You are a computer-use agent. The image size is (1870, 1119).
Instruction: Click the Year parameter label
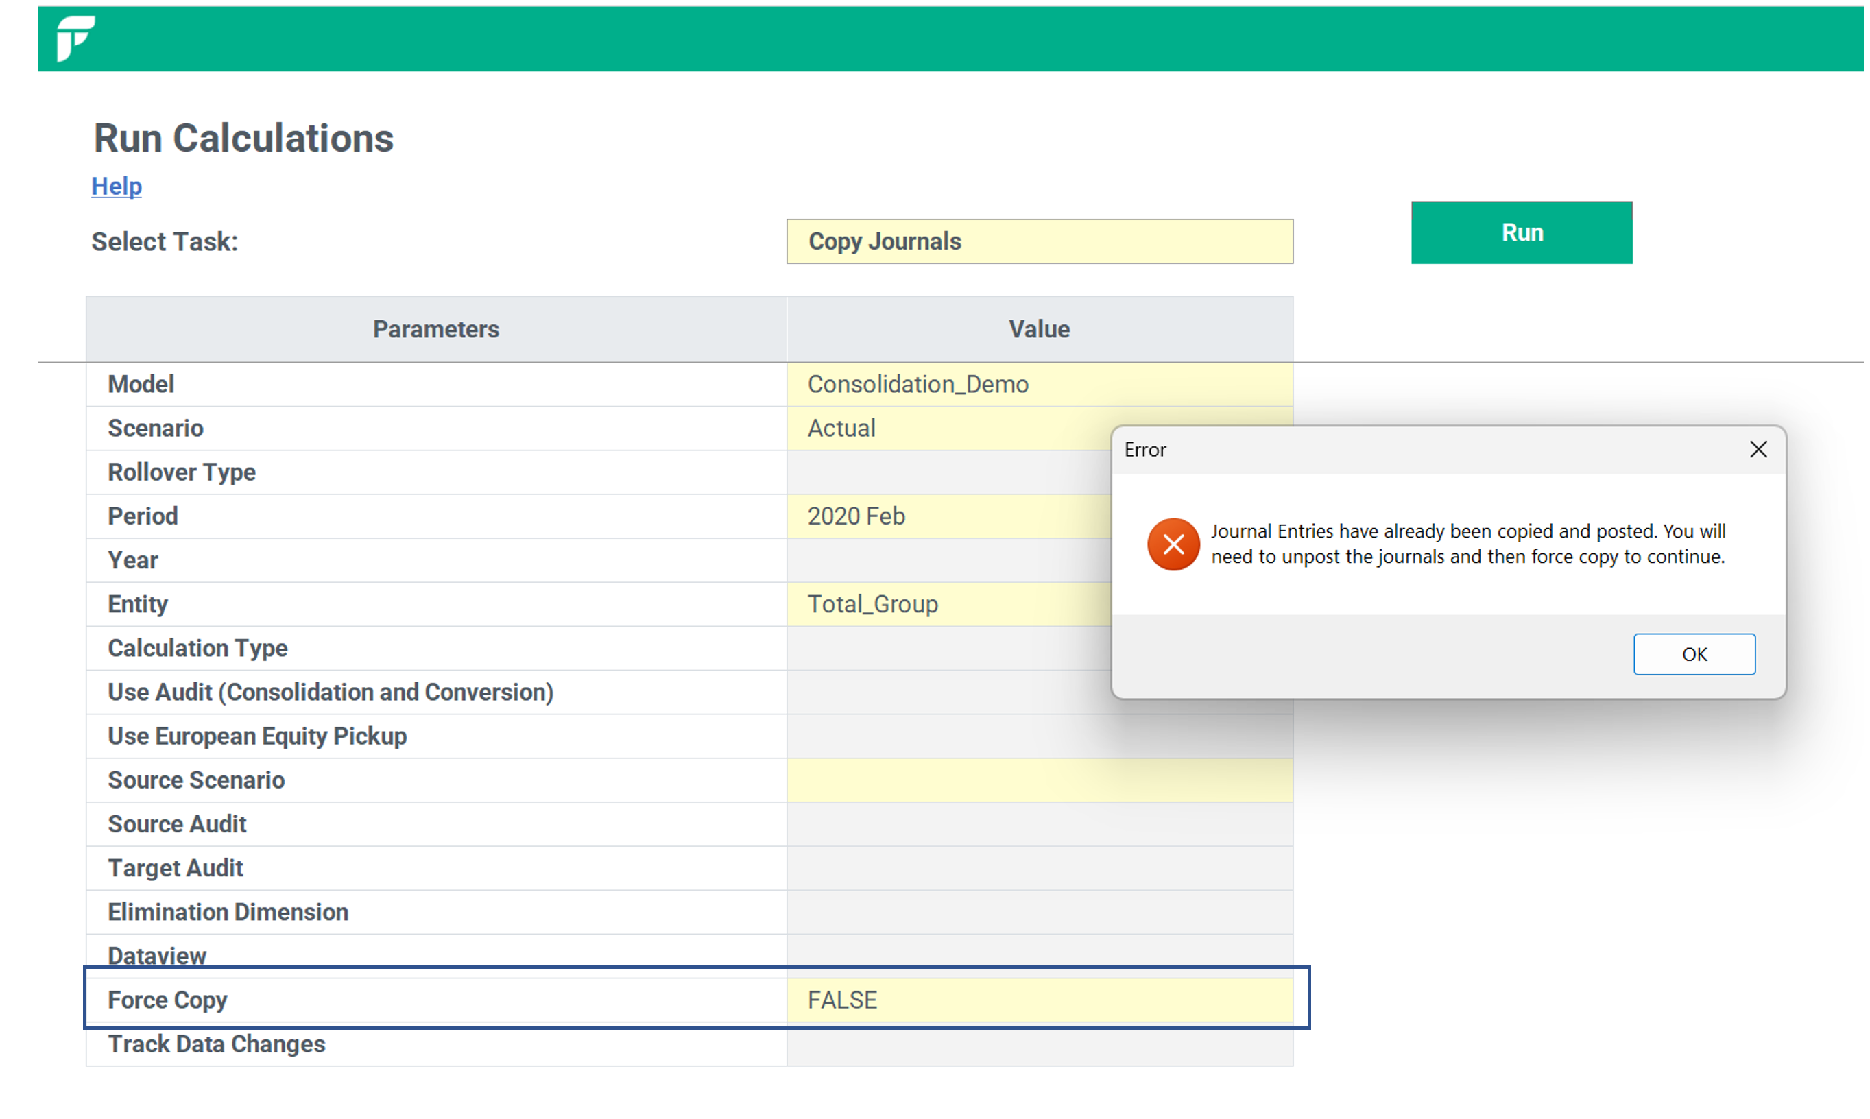[133, 560]
